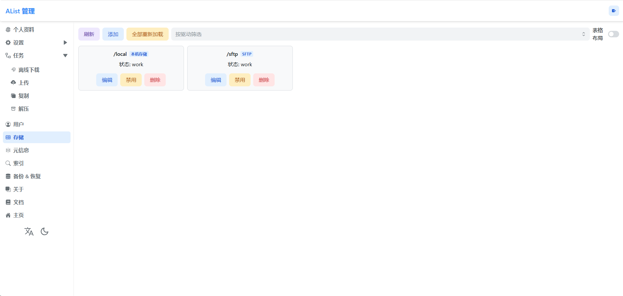This screenshot has height=296, width=623.
Task: Go to 复制 tasks
Action: point(39,96)
